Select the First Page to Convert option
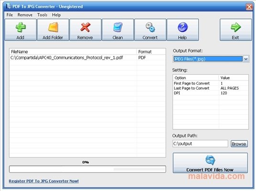 pos(192,83)
